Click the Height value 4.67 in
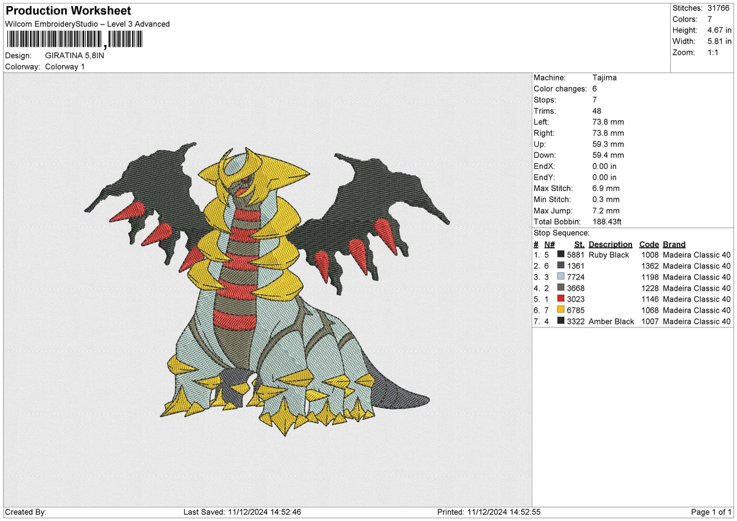The image size is (737, 521). pyautogui.click(x=720, y=30)
